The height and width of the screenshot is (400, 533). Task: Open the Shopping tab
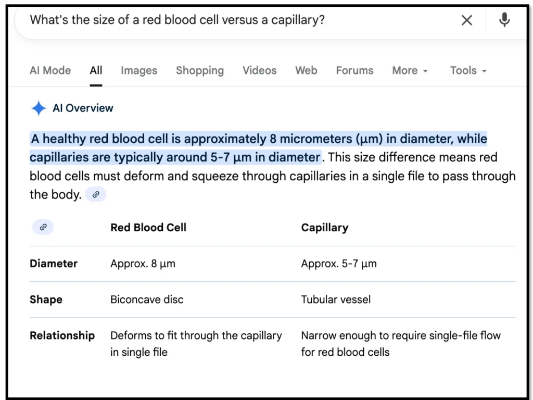(x=200, y=70)
